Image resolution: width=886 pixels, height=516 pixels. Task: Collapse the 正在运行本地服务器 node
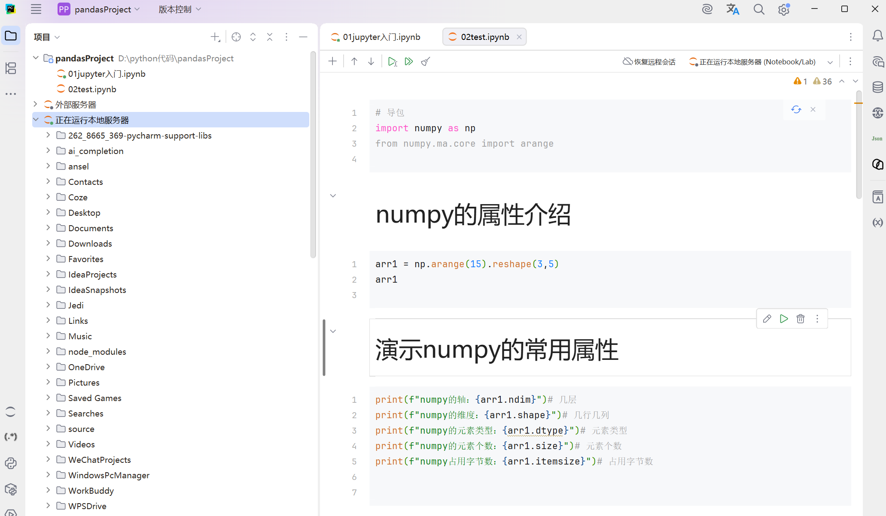(x=36, y=120)
